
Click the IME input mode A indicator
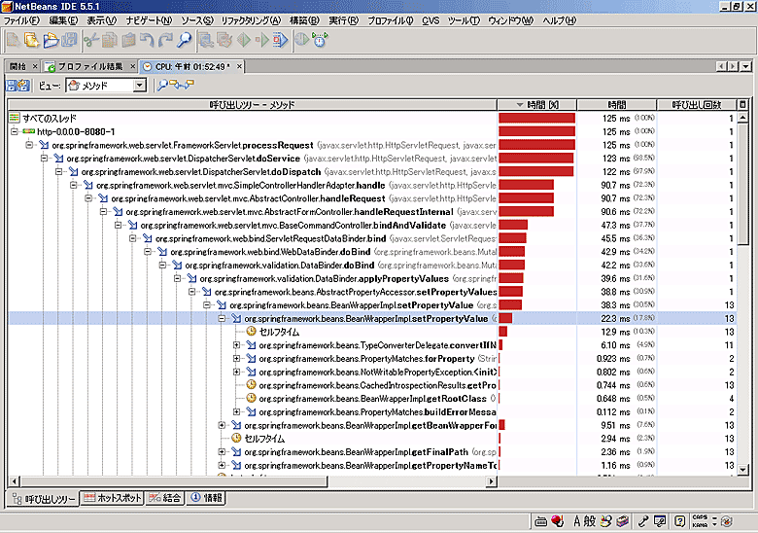click(576, 521)
